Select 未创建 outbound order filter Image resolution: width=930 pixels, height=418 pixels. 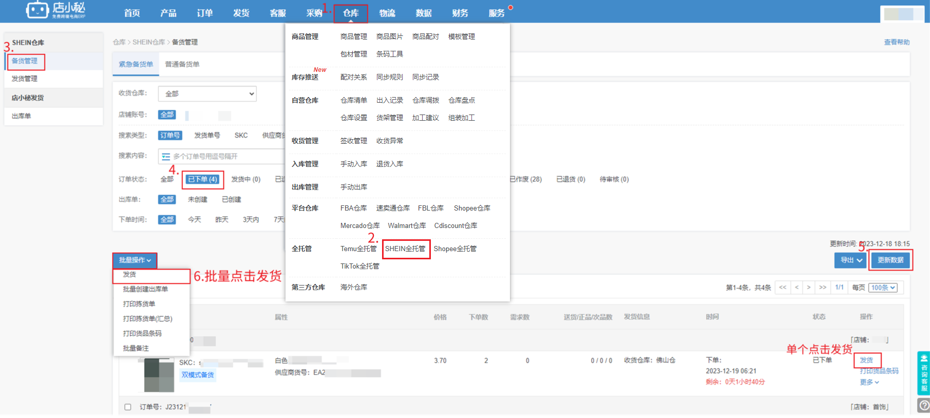pyautogui.click(x=198, y=199)
